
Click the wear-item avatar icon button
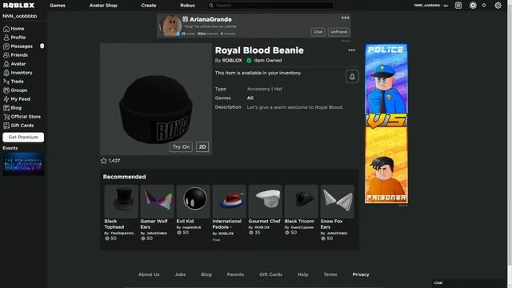pos(352,77)
